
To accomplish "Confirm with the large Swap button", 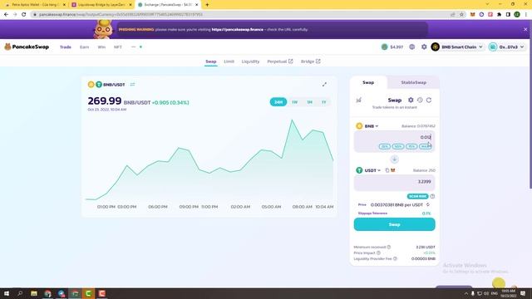I will (394, 224).
